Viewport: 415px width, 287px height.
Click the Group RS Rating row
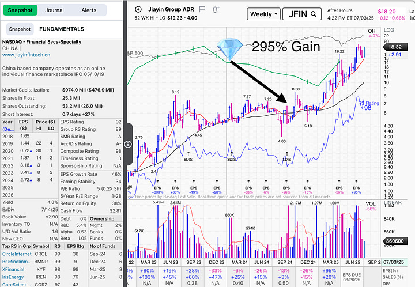tap(90, 129)
